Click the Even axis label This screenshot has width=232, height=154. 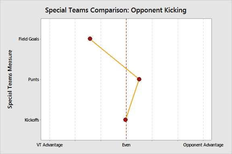point(126,145)
